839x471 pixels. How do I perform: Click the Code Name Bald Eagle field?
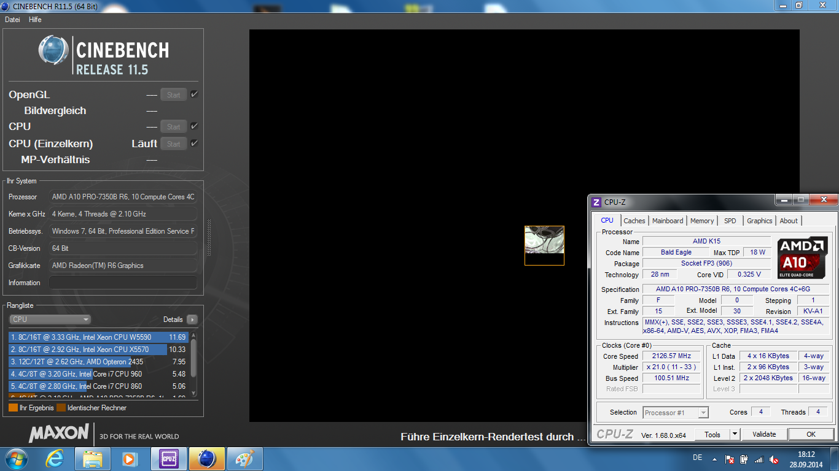coord(676,252)
